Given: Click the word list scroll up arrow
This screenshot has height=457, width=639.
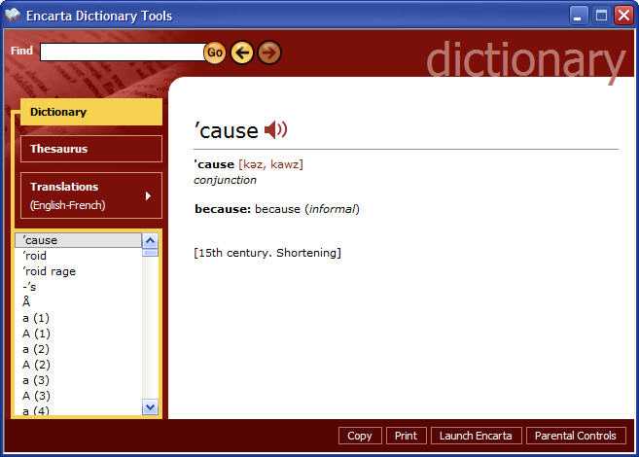Looking at the screenshot, I should click(150, 241).
